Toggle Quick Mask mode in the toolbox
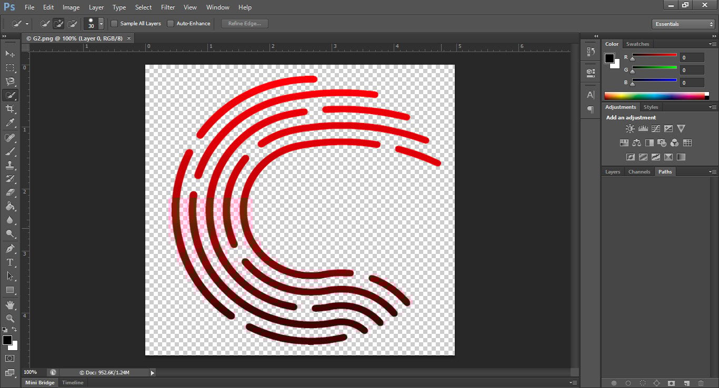 (10, 358)
